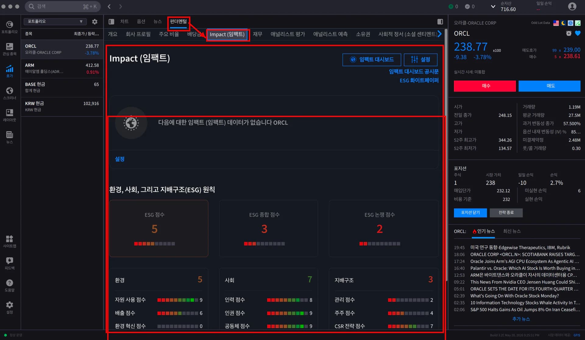The width and height of the screenshot is (585, 340).
Task: Click the US flag market icon
Action: click(556, 23)
